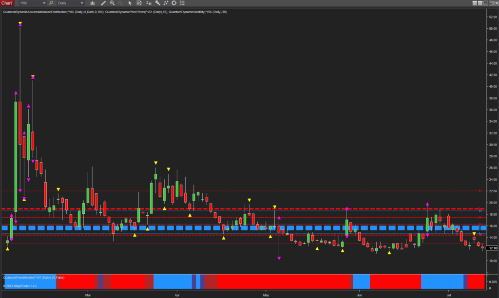The image size is (499, 298).
Task: Click the grayed zoom-out icon
Action: 119,3
